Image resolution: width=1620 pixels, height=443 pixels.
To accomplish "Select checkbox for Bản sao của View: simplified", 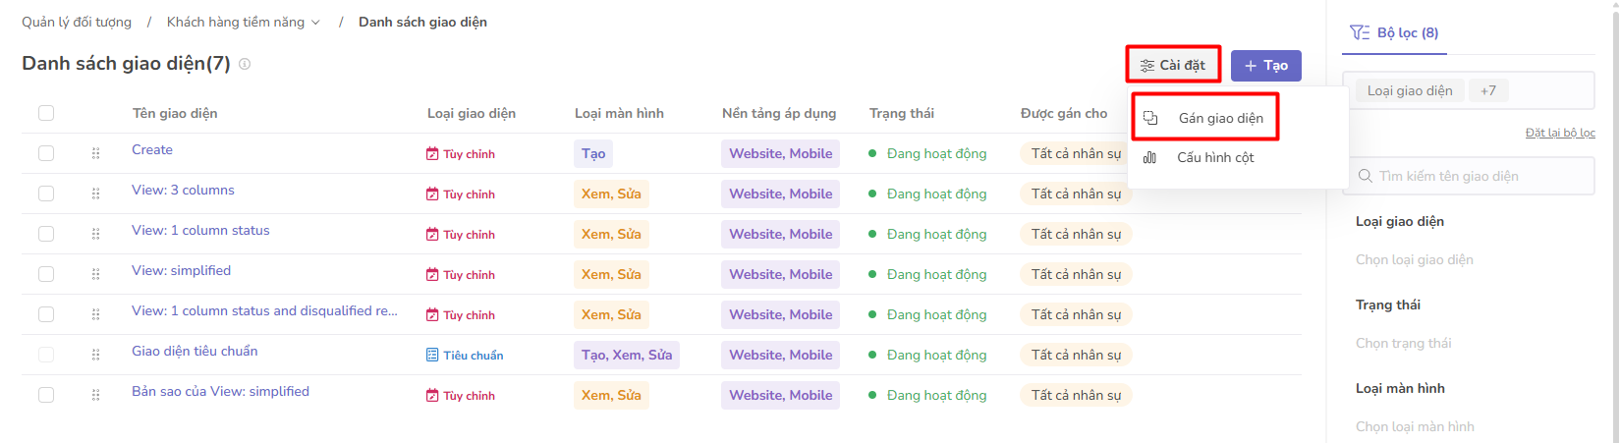I will [46, 395].
